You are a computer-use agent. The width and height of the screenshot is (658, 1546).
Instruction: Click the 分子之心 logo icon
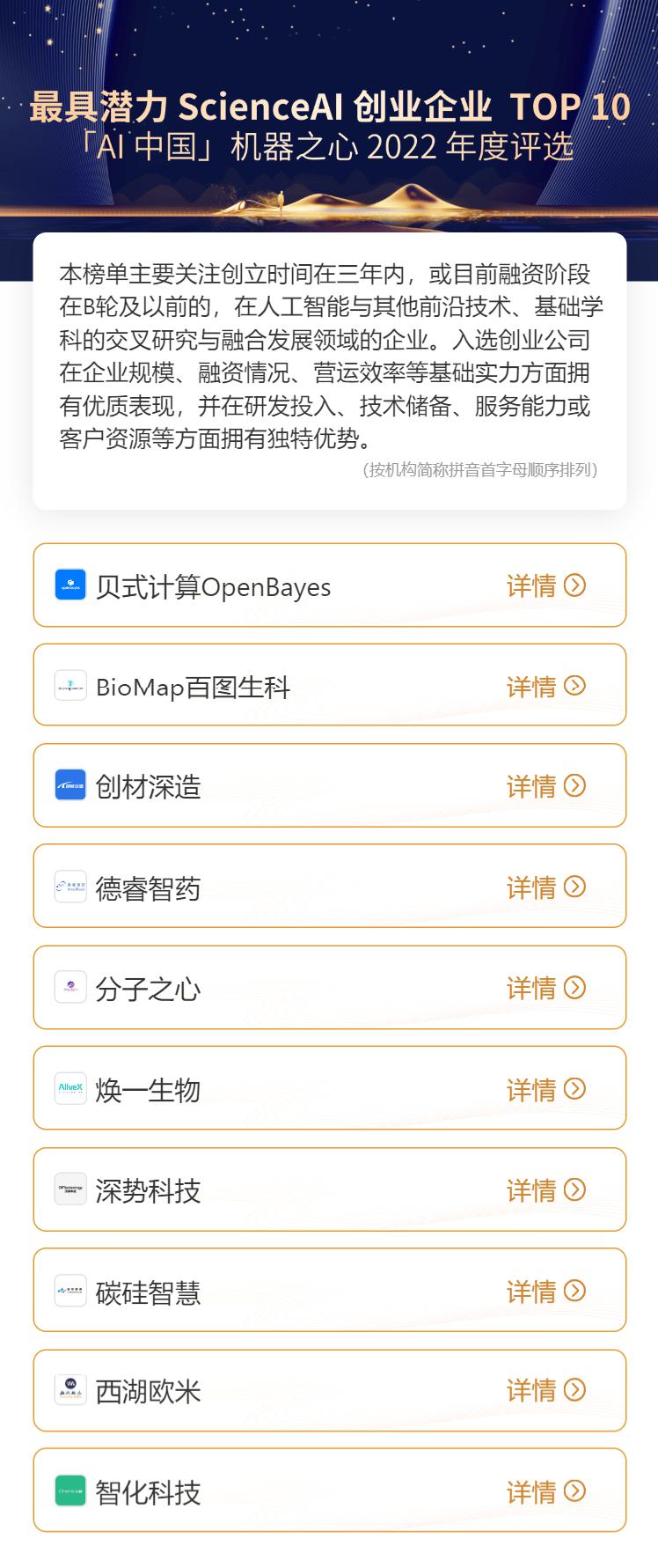coord(70,988)
